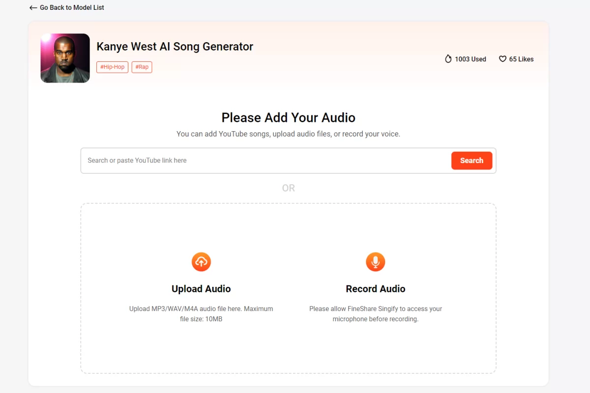Click the heart Likes icon
This screenshot has width=590, height=393.
pyautogui.click(x=502, y=59)
